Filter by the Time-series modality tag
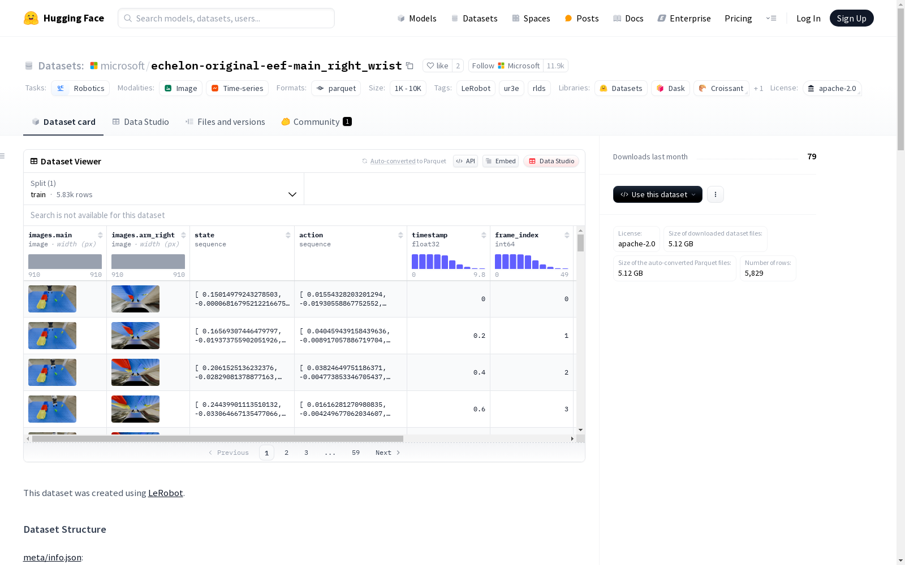 237,88
